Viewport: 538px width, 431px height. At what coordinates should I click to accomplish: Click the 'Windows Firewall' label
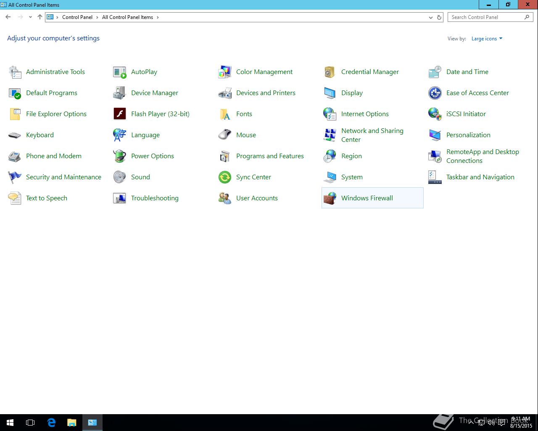coord(367,198)
